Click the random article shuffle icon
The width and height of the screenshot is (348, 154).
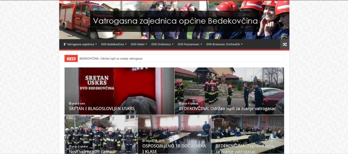click(x=284, y=44)
